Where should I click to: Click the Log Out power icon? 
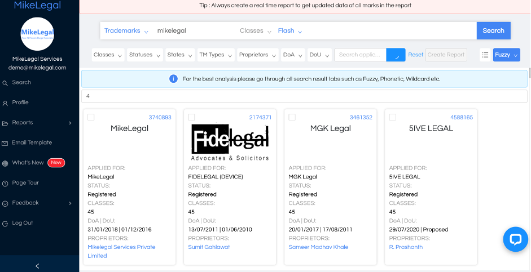(5, 224)
